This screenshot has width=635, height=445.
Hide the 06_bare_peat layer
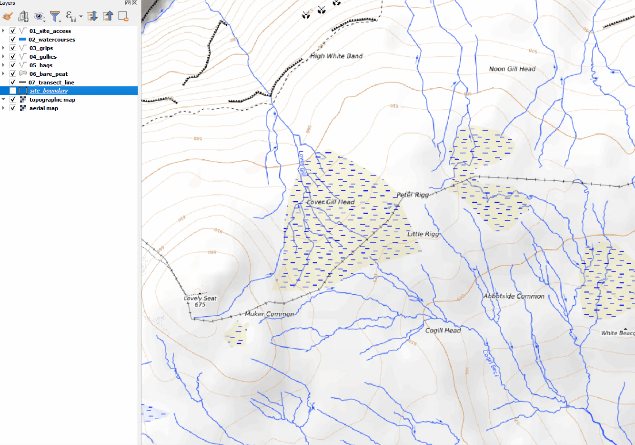tap(13, 74)
